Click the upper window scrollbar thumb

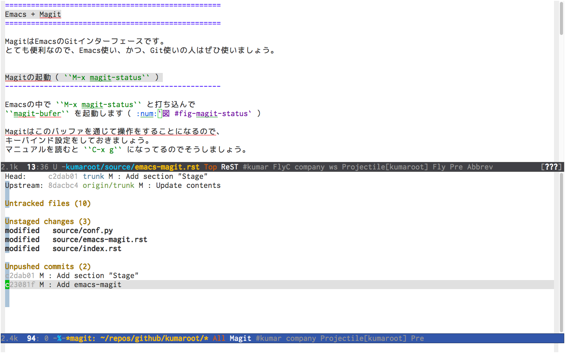[561, 19]
